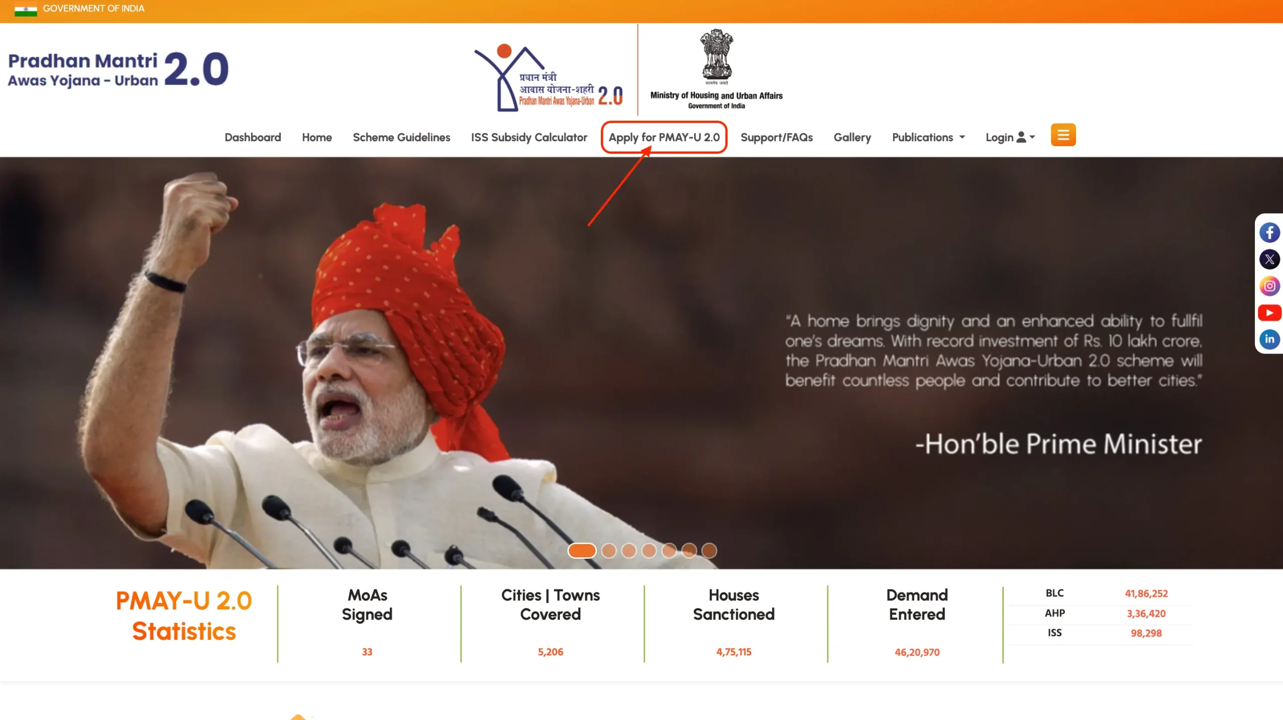This screenshot has width=1283, height=720.
Task: Click the PMAY-Urban 2.0 Hindi house logo
Action: point(548,78)
